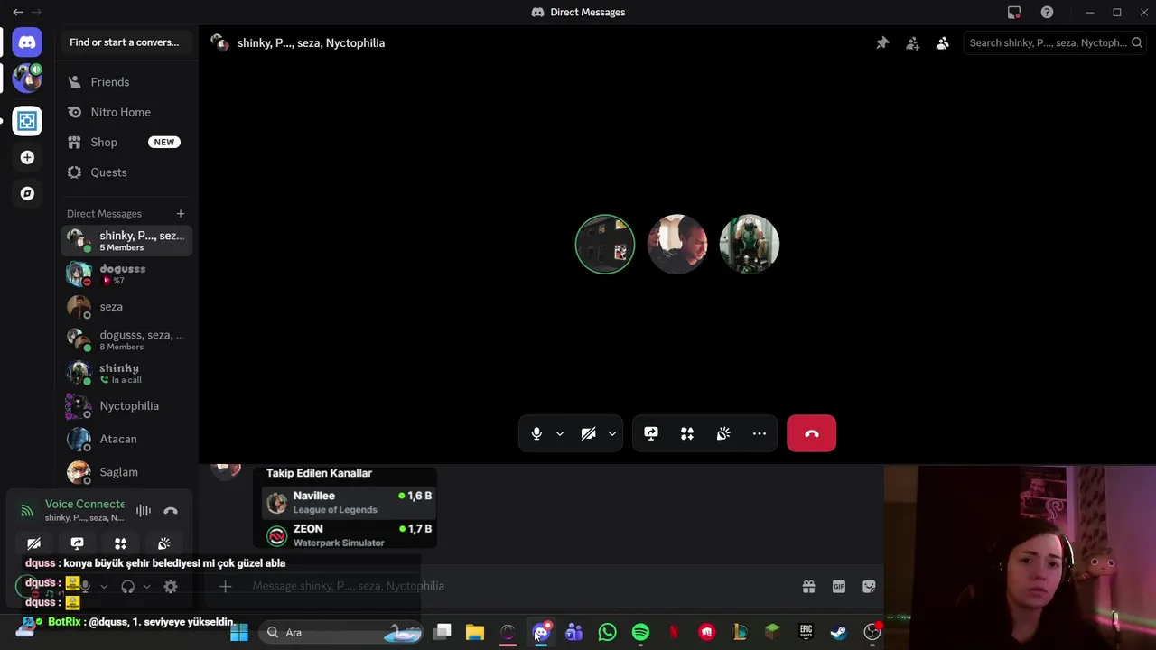Open more call options ellipsis
The image size is (1156, 650).
tap(760, 434)
